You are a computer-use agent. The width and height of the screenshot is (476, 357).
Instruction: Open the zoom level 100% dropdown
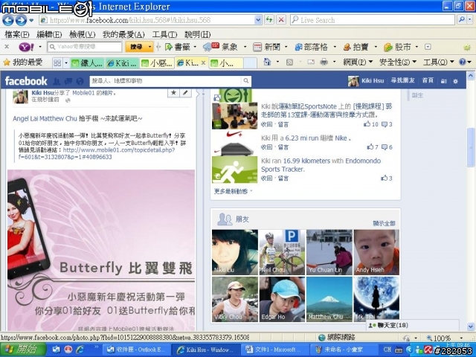pyautogui.click(x=461, y=338)
